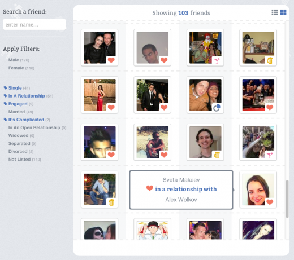This screenshot has width=294, height=260.
Task: Click heart badge on Sveta Makeev's photo
Action: point(270,202)
